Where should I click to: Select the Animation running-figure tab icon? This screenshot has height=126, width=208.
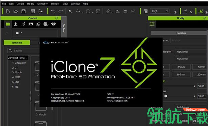[x=23, y=24]
